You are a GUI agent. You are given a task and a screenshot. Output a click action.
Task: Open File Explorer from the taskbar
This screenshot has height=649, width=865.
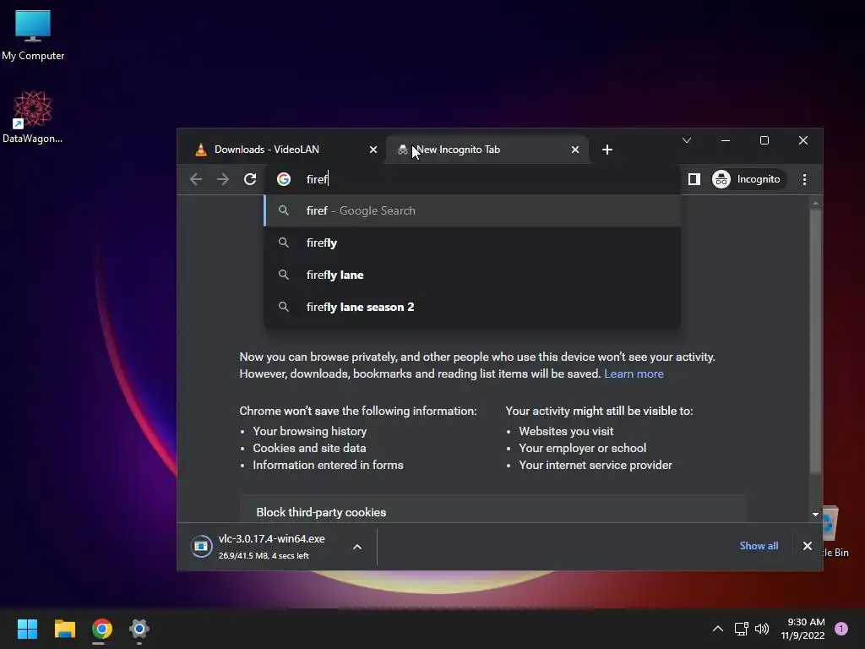coord(64,629)
